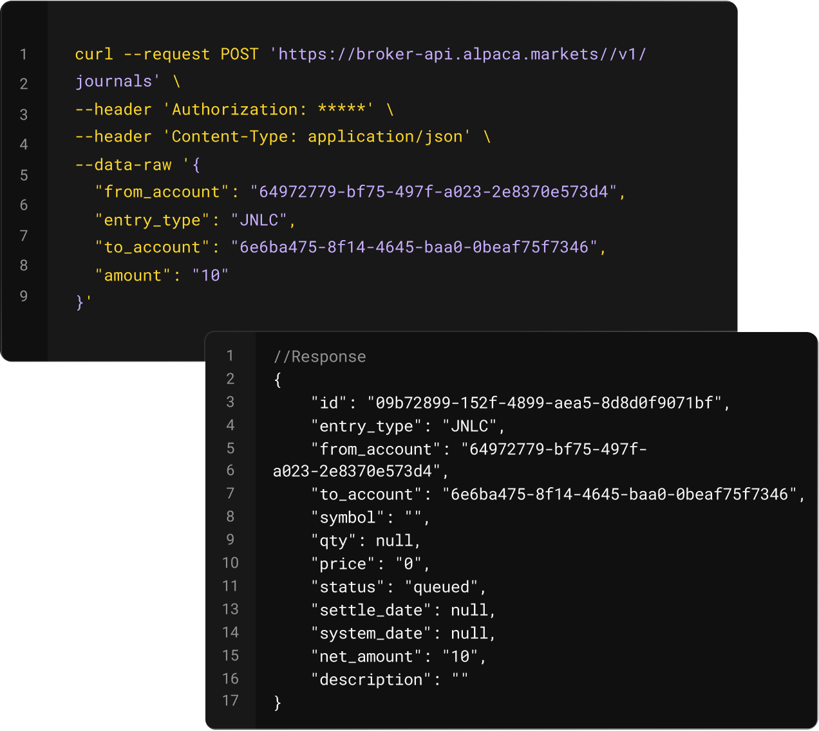
Task: Click the system_date key in the response
Action: [371, 633]
